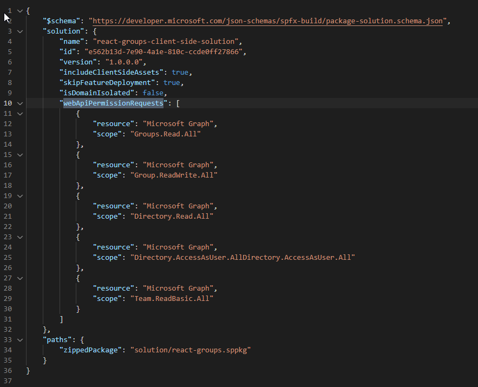Collapse the root JSON object on line 1
This screenshot has height=387, width=478.
[x=19, y=10]
